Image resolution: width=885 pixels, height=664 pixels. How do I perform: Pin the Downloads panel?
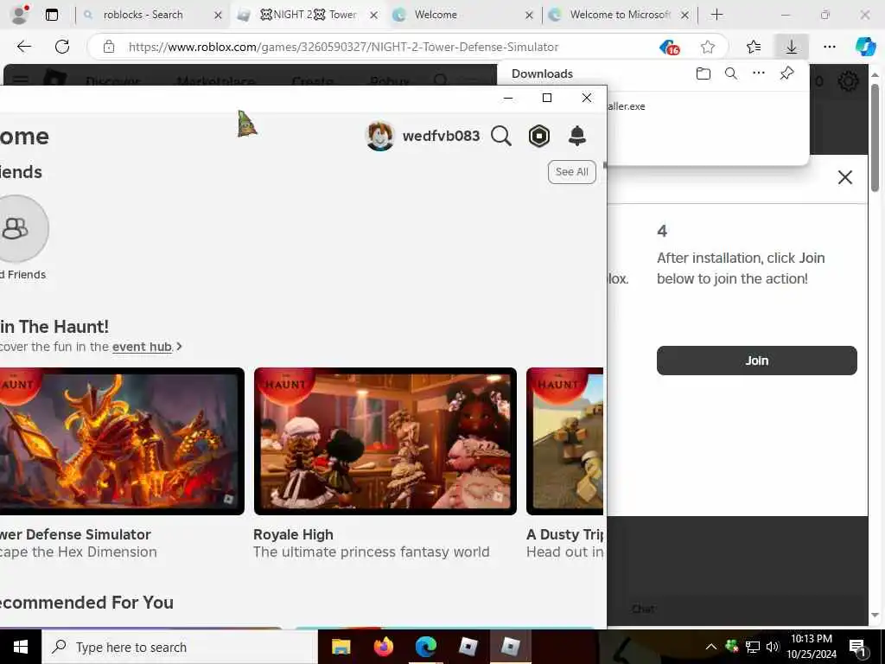(x=786, y=73)
